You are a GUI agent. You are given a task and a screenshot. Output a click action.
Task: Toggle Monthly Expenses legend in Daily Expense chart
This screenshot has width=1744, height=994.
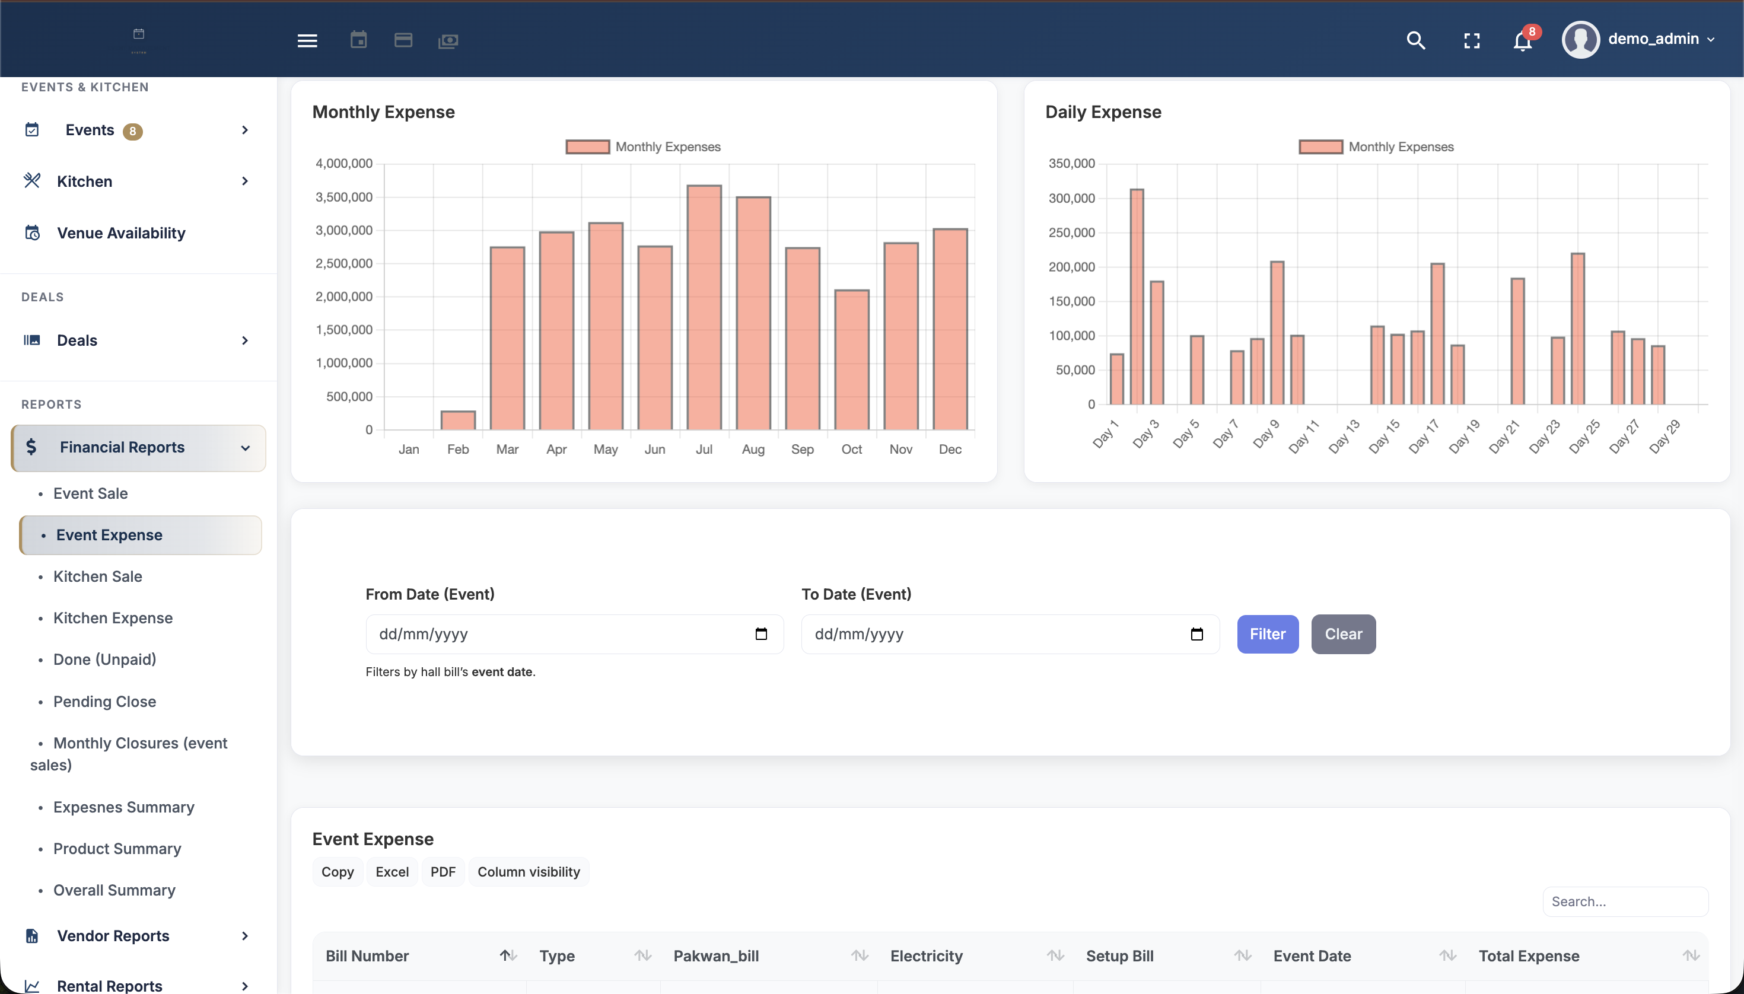[1376, 146]
